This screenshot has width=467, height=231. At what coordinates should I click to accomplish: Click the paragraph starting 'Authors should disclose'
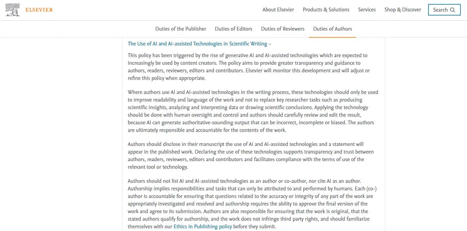click(x=251, y=156)
